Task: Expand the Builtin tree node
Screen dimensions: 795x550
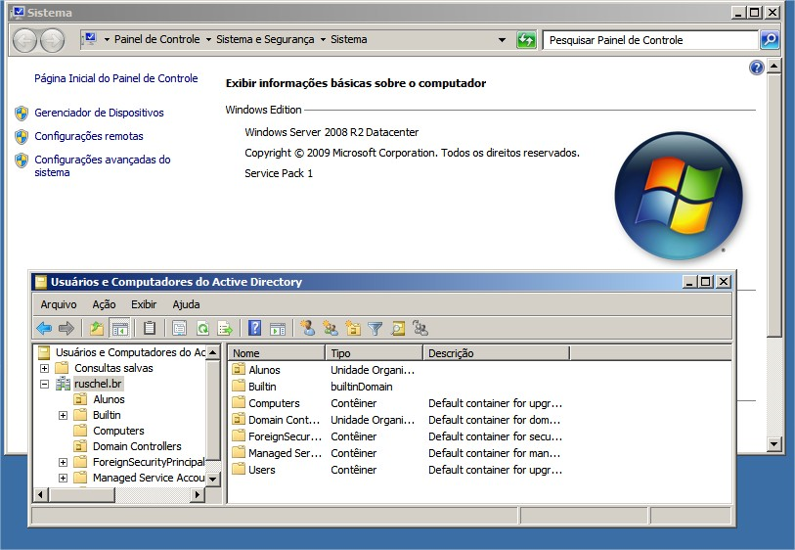Action: (63, 416)
